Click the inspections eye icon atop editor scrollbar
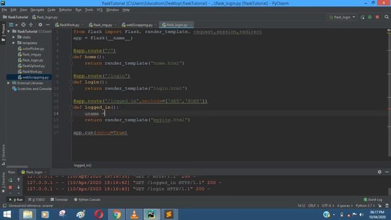The image size is (391, 220). click(389, 31)
